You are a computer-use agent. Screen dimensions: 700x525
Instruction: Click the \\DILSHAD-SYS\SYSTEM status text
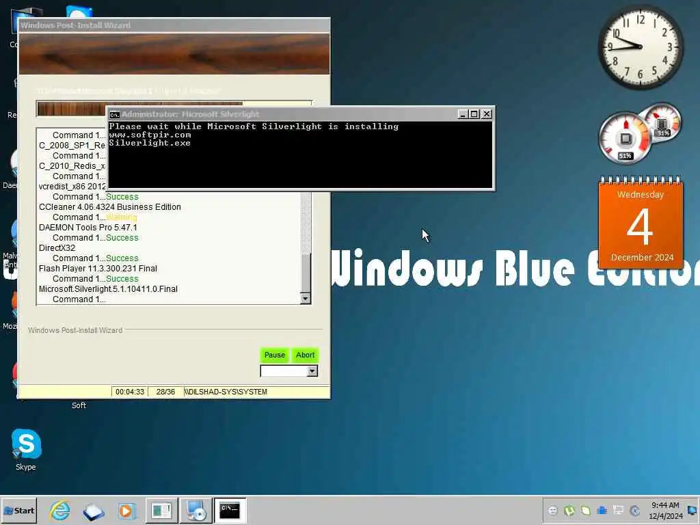click(226, 392)
